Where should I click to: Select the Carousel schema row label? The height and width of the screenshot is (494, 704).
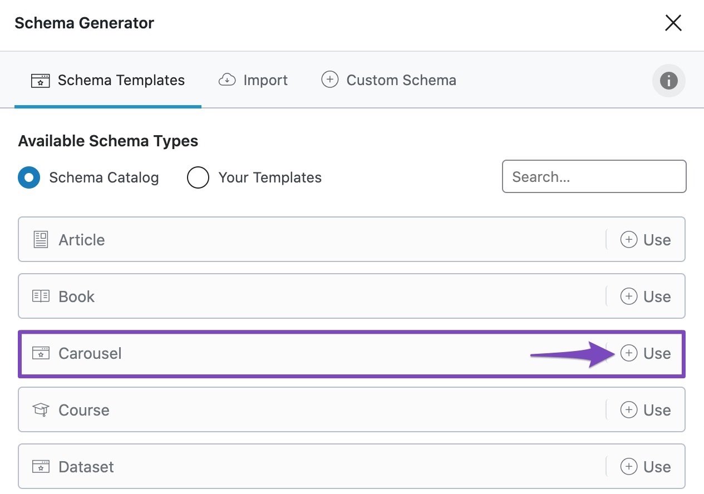coord(90,353)
